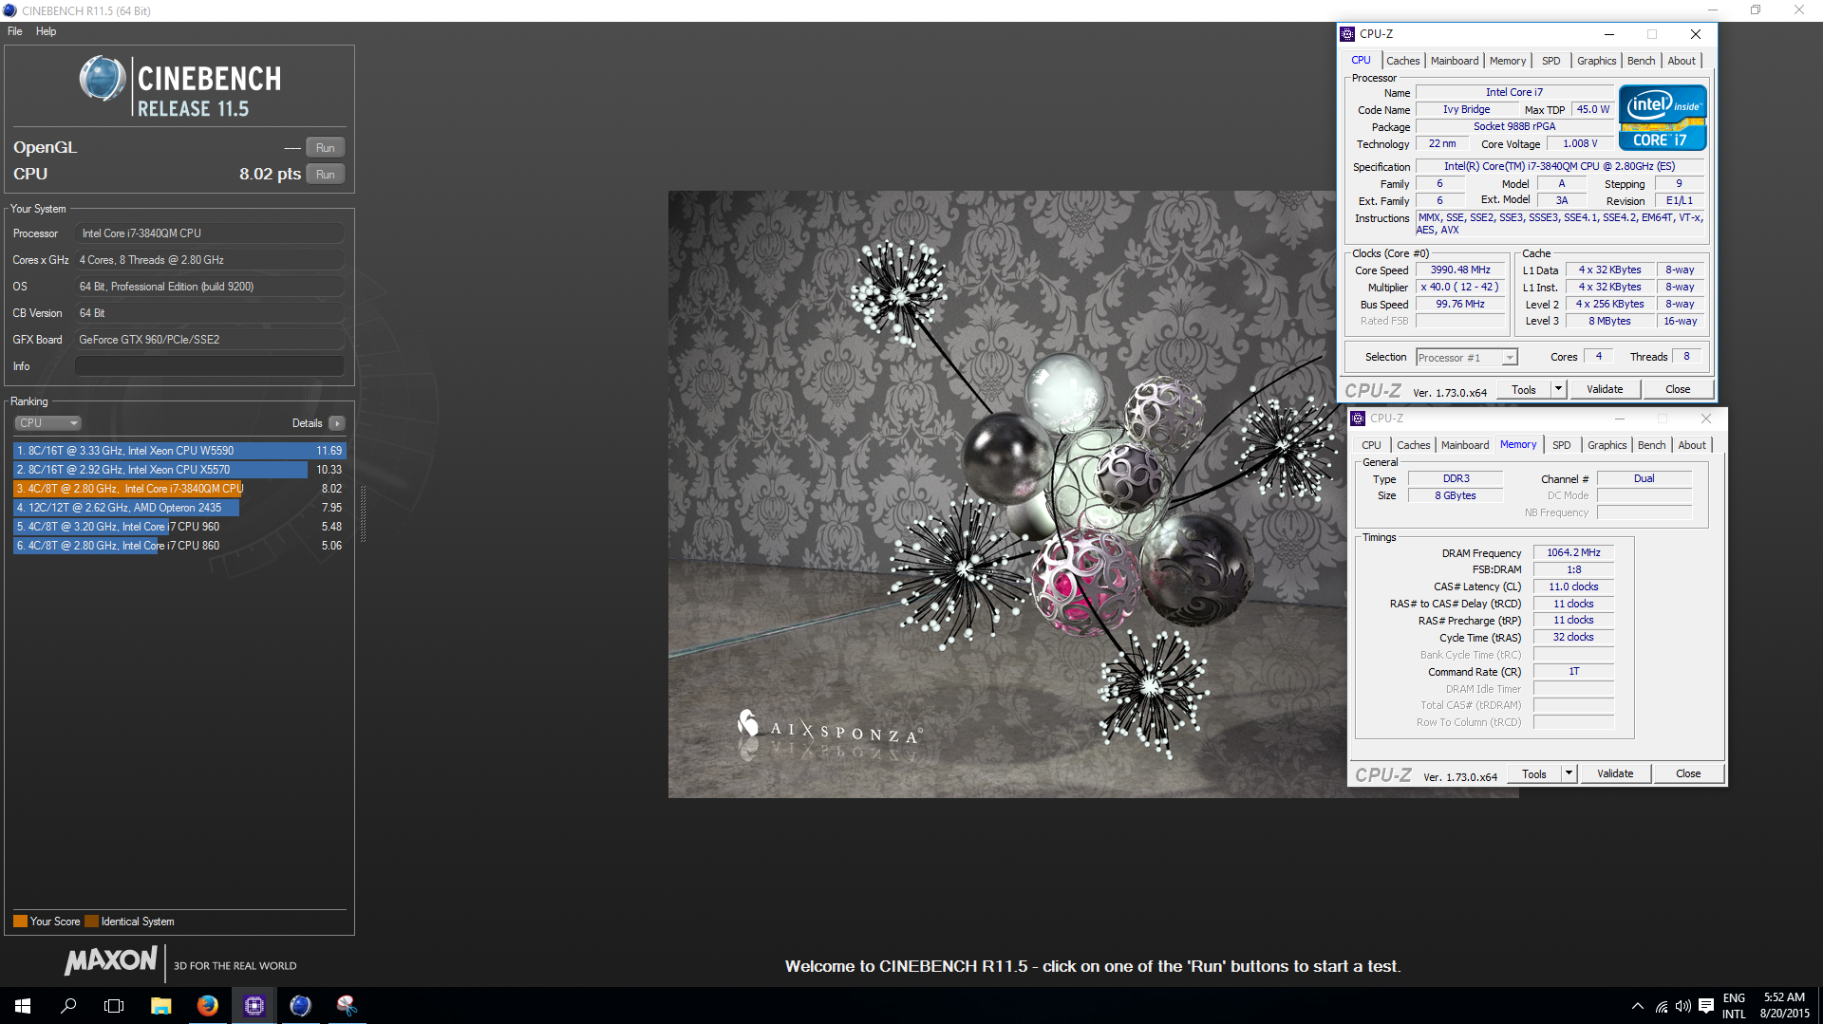Image resolution: width=1823 pixels, height=1024 pixels.
Task: Close the lower CPU-Z window with X
Action: click(x=1706, y=419)
